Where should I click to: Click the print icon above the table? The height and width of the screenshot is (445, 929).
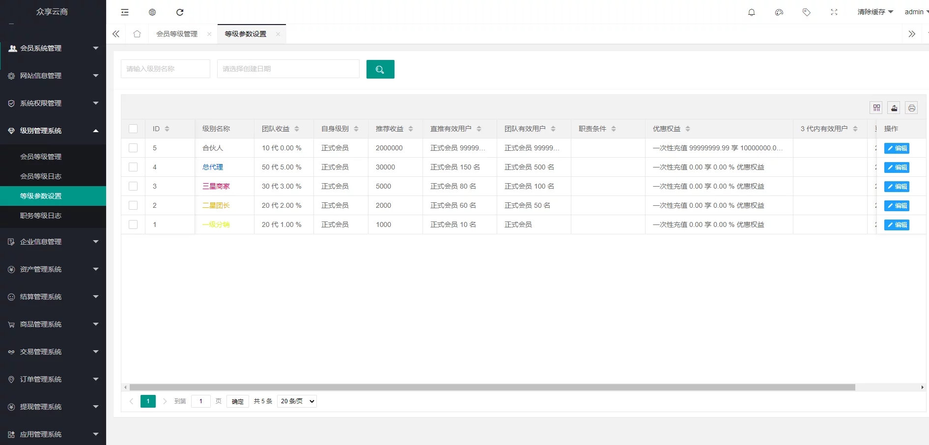tap(911, 108)
